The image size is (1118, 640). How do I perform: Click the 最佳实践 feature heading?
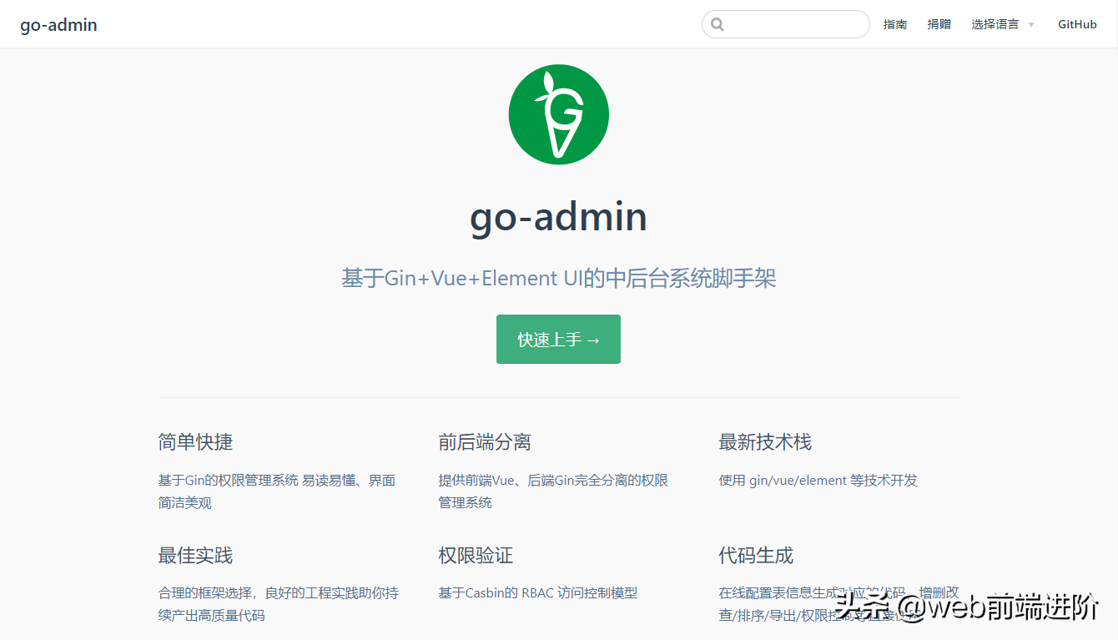pos(195,555)
